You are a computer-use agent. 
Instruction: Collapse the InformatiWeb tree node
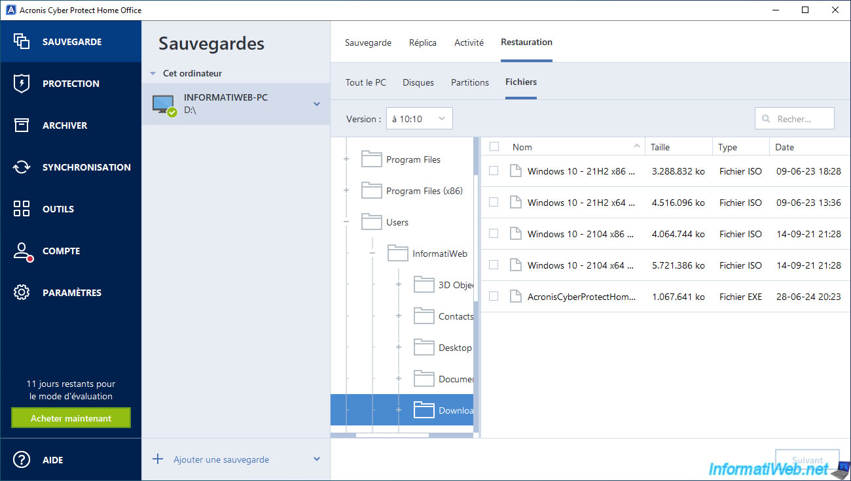tap(372, 254)
